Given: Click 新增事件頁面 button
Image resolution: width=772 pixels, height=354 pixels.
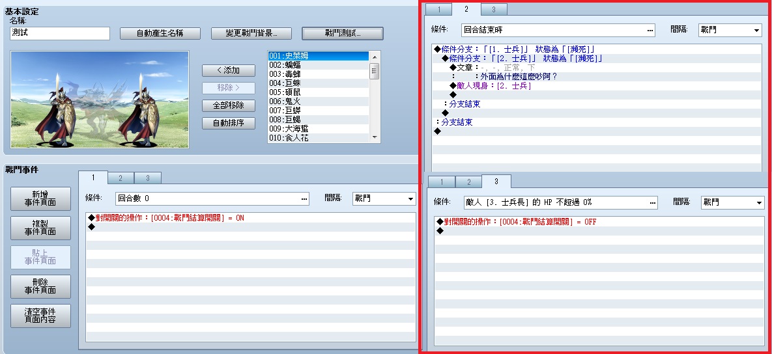Looking at the screenshot, I should click(x=40, y=198).
